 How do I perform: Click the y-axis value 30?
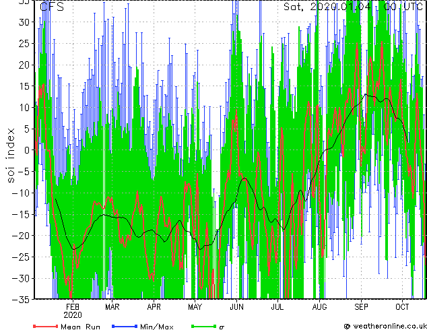click(24, 22)
